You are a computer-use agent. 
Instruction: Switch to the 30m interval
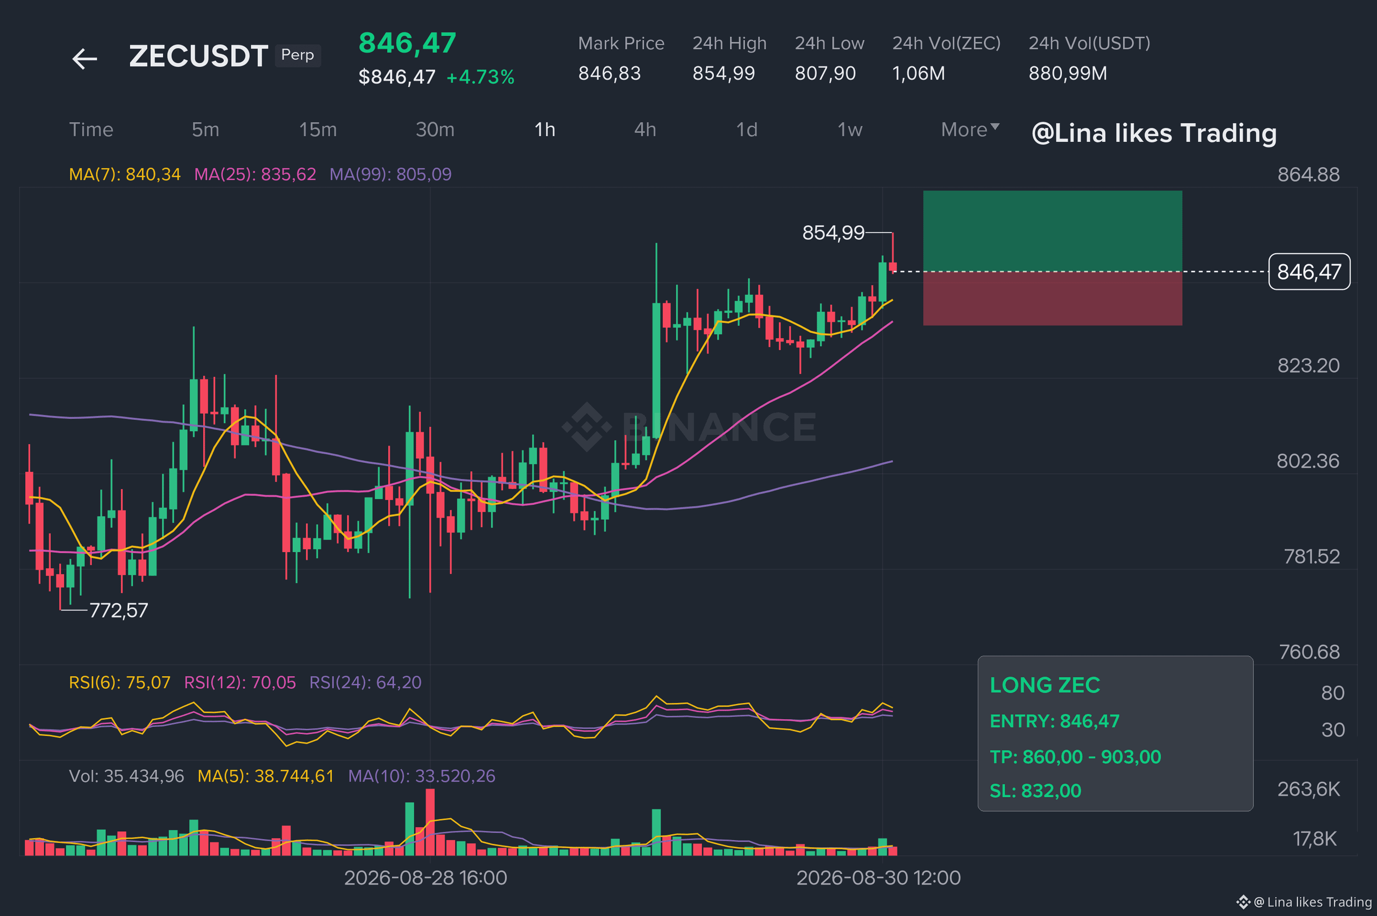(x=435, y=130)
